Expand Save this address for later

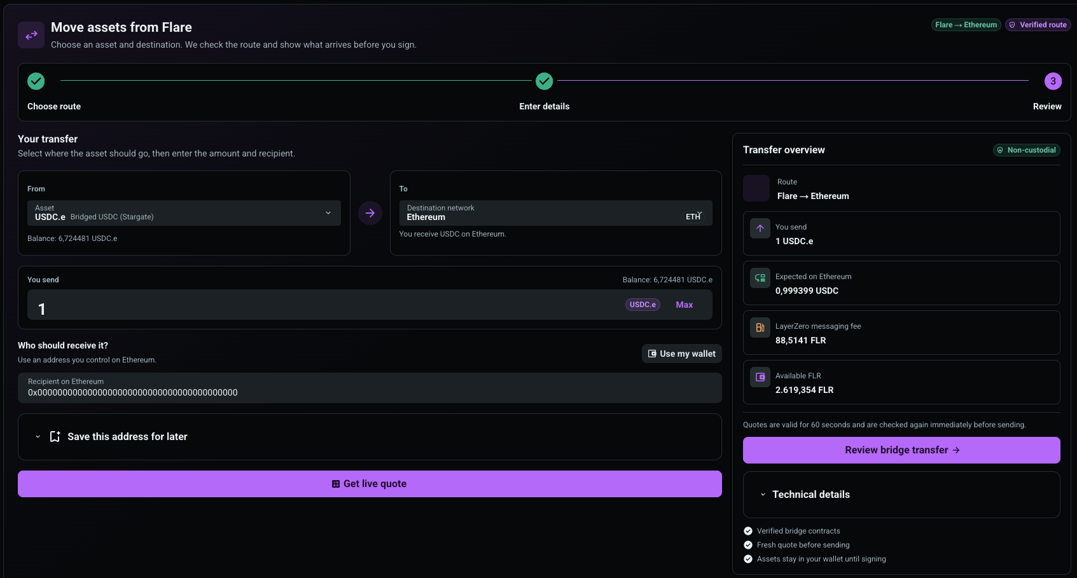pos(370,437)
